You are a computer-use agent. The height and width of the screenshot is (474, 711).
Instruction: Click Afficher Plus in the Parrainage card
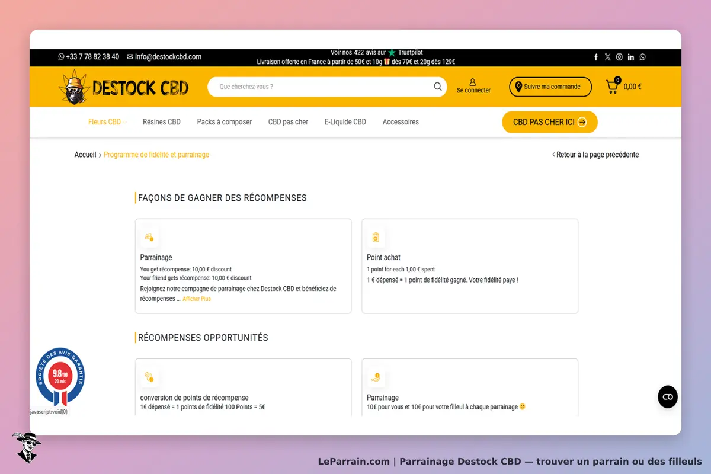197,299
